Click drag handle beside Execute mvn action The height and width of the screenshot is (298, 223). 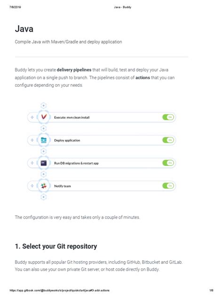pos(32,117)
